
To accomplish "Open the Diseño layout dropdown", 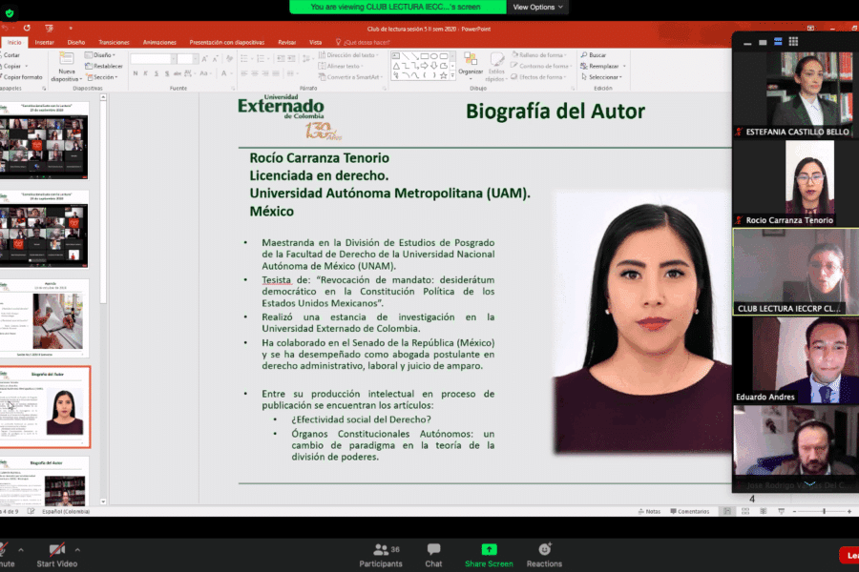I will coord(101,55).
